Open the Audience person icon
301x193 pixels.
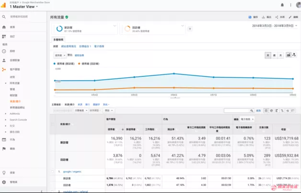tap(4, 60)
